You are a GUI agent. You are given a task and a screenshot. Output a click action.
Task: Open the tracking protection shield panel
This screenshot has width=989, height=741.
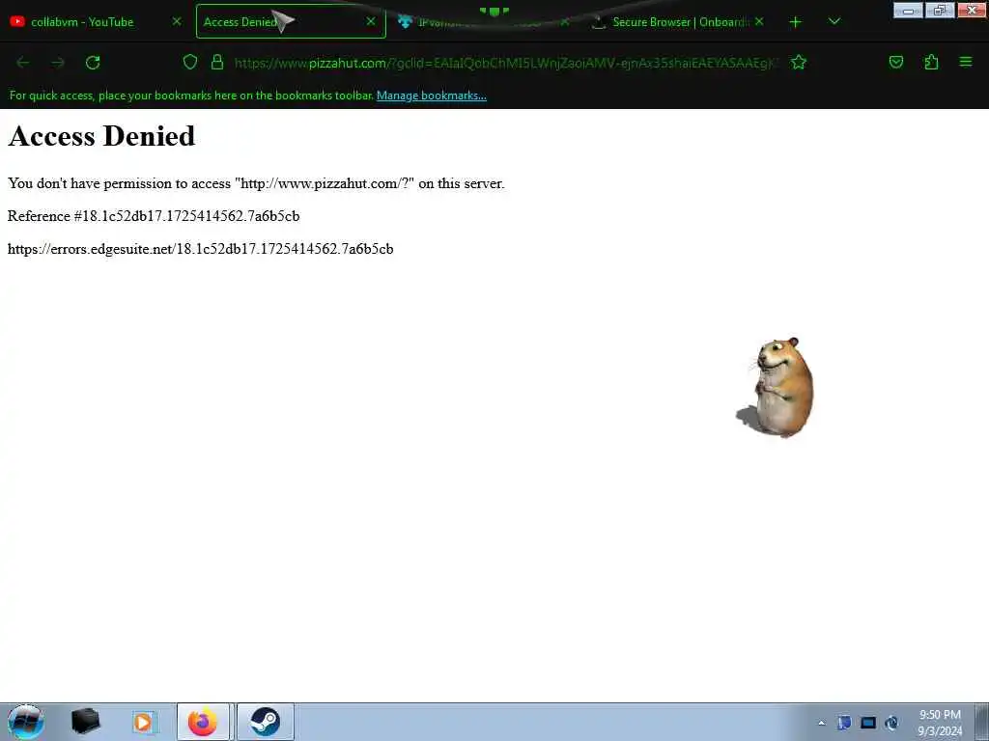click(x=190, y=63)
